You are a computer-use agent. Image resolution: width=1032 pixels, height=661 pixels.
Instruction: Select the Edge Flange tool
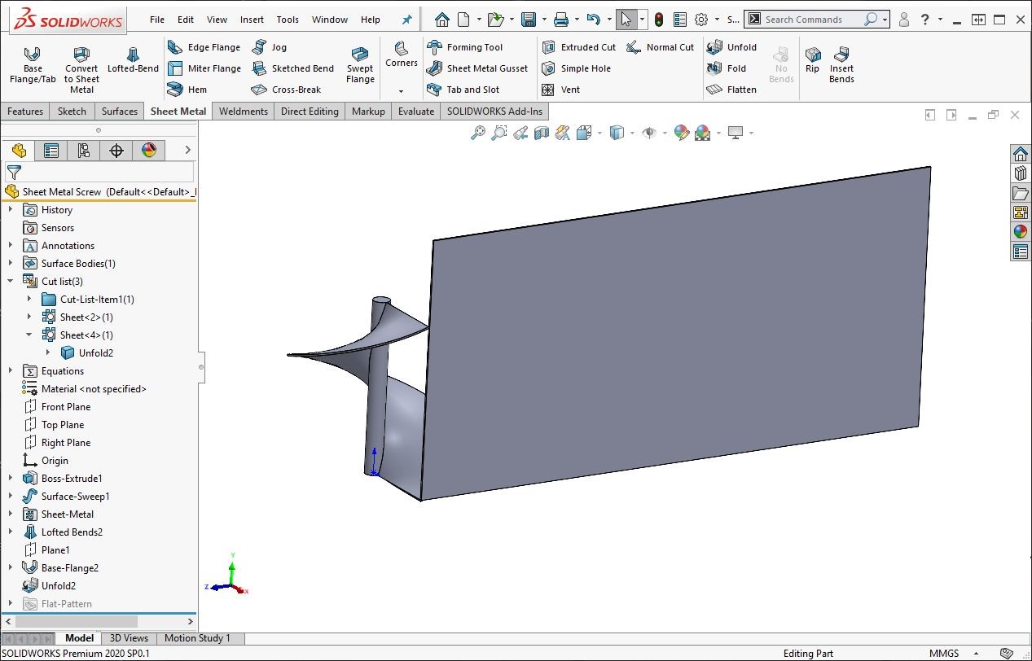[204, 47]
